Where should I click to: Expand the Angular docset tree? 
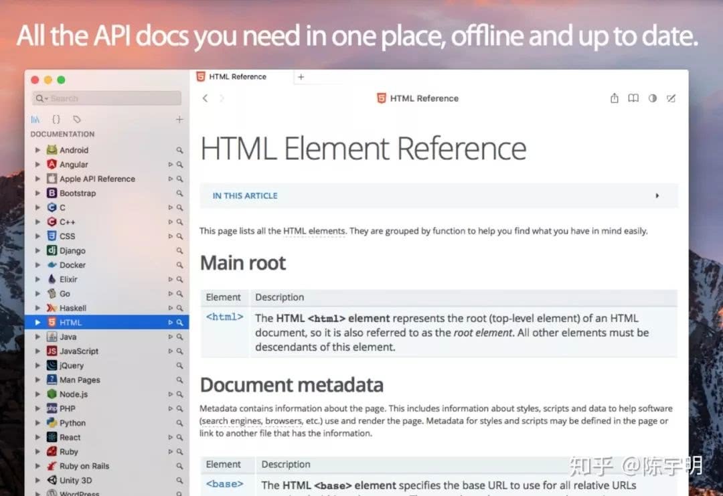[37, 165]
